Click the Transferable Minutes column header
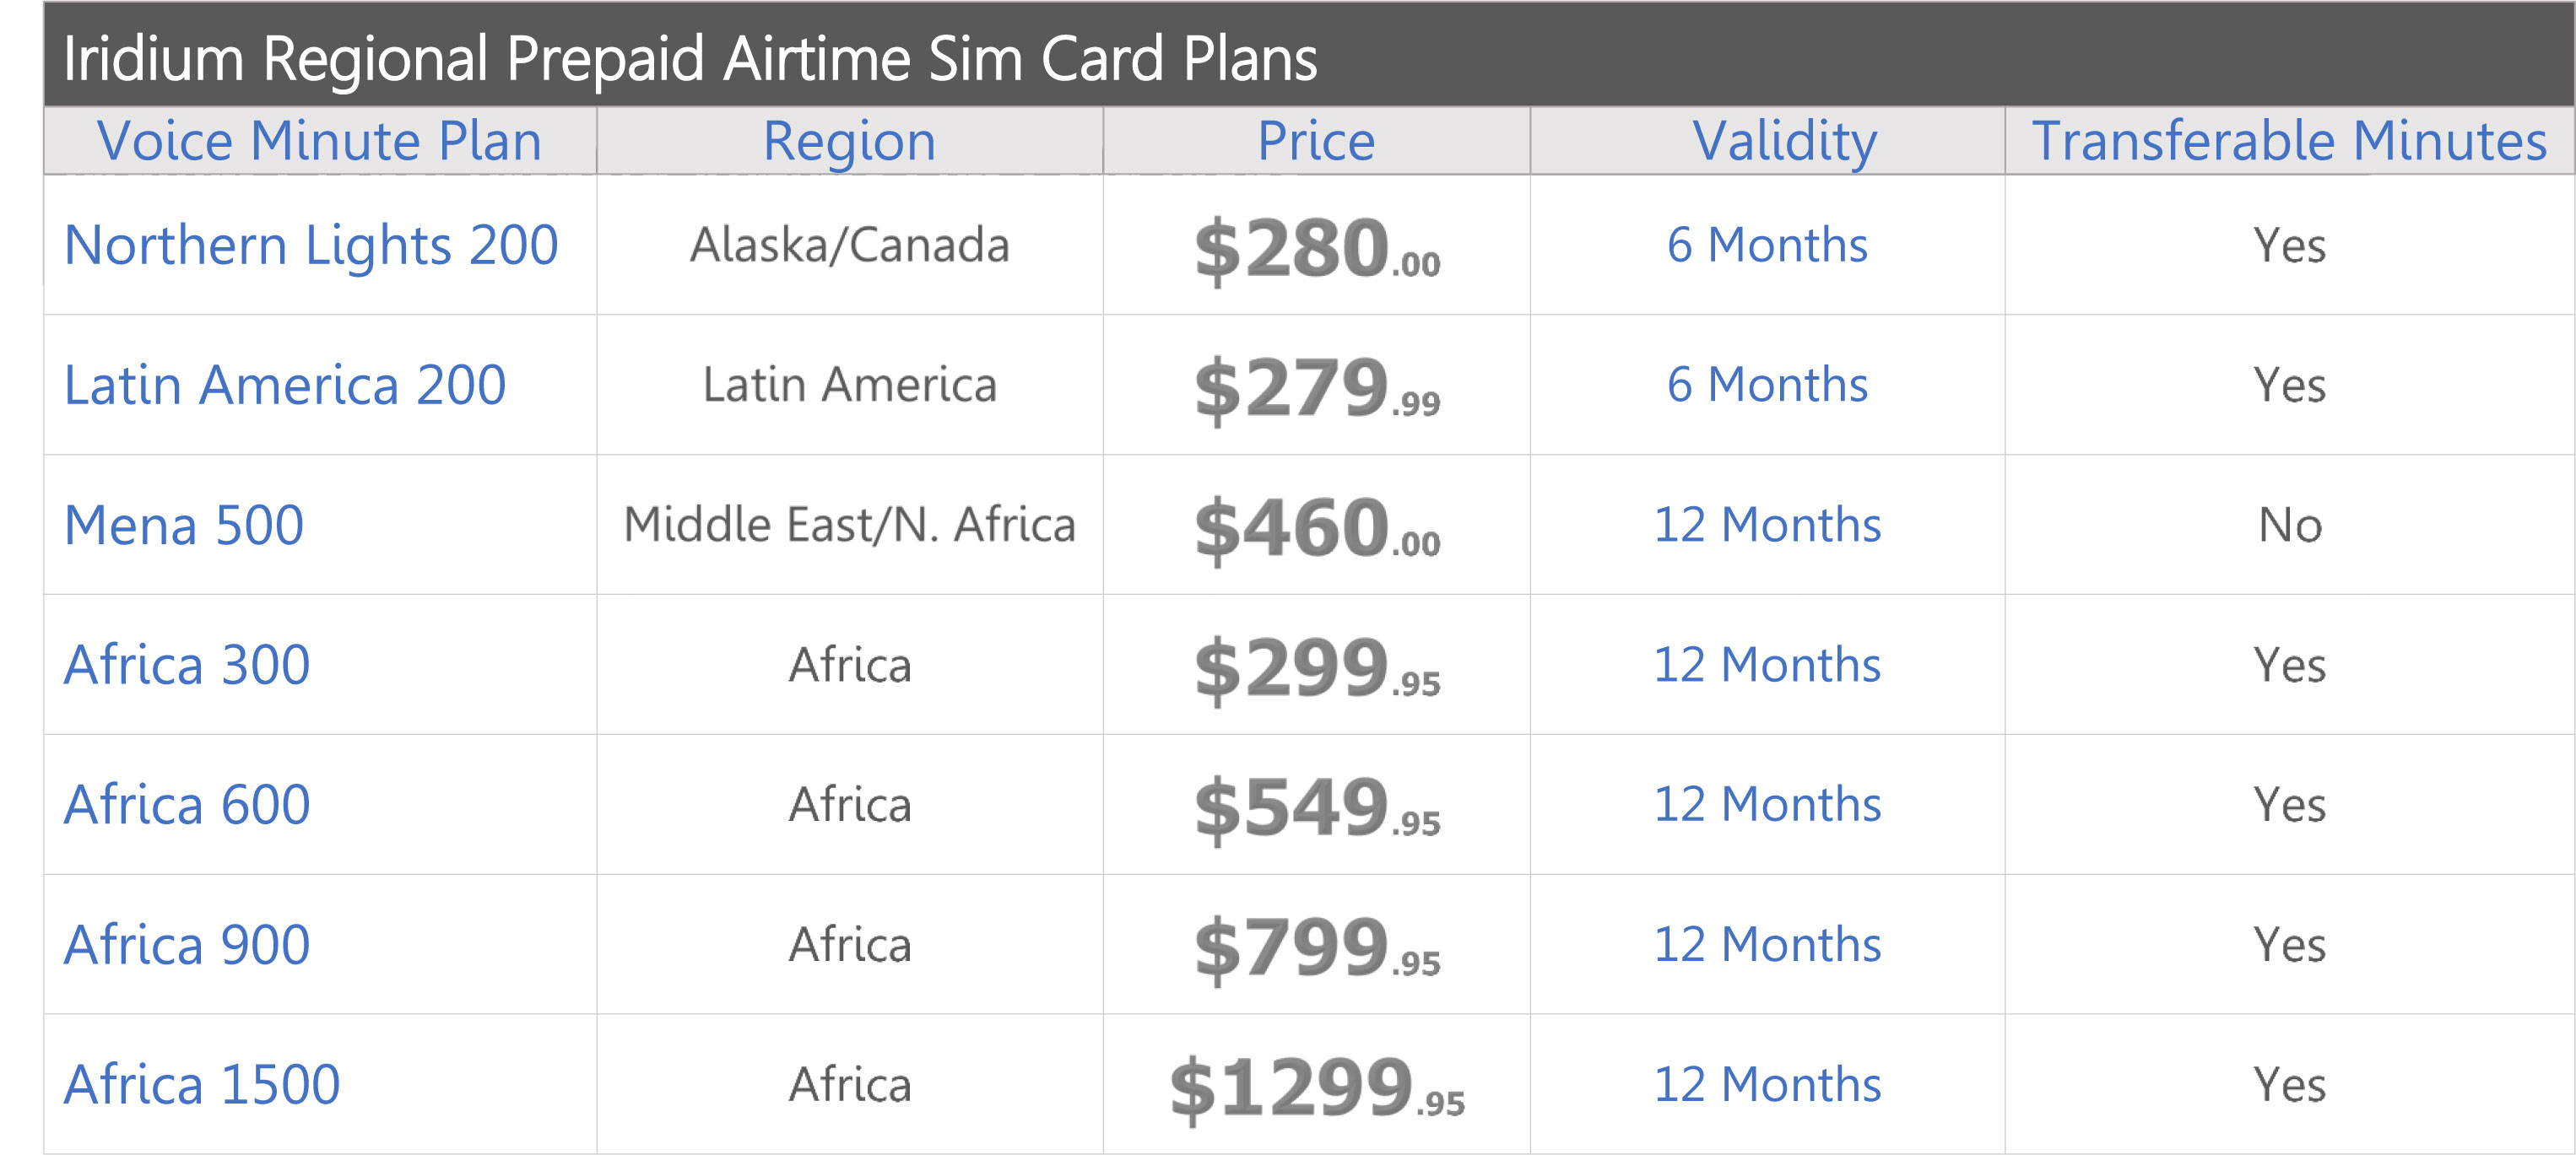Viewport: 2576px width, 1155px height. (2289, 141)
